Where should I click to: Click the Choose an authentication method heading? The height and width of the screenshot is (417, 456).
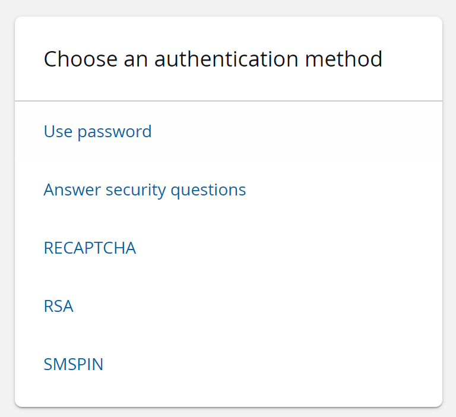213,59
